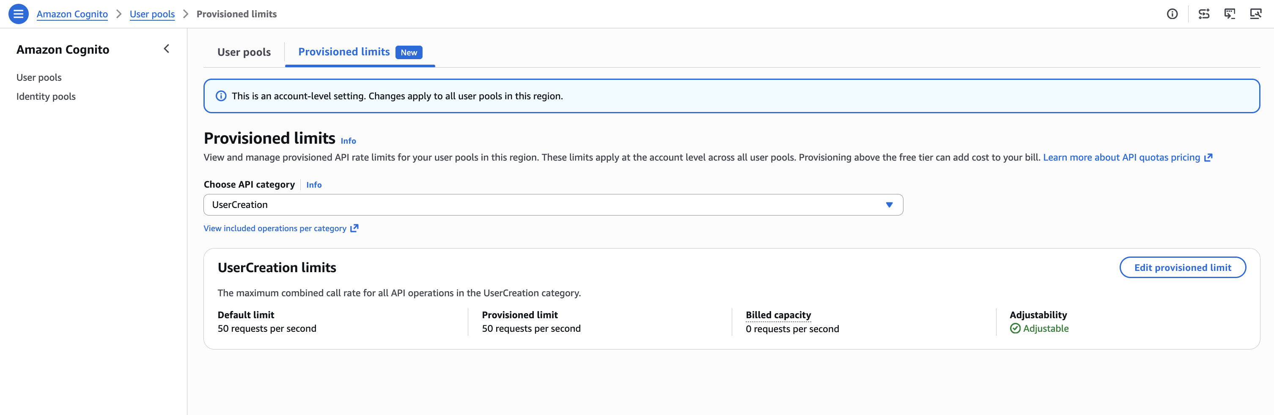1274x415 pixels.
Task: Click the UserCreation select field
Action: tap(553, 205)
